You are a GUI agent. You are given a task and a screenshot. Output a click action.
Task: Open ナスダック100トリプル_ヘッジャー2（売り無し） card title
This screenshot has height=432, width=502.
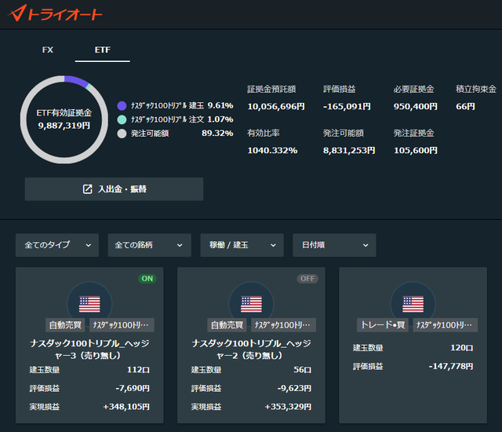251,350
